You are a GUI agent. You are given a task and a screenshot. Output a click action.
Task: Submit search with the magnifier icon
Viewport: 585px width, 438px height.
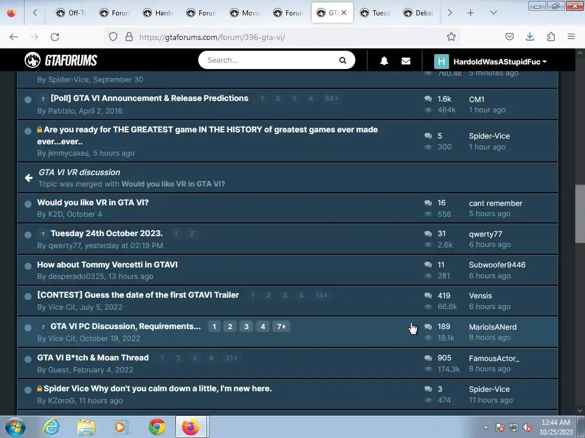click(343, 60)
